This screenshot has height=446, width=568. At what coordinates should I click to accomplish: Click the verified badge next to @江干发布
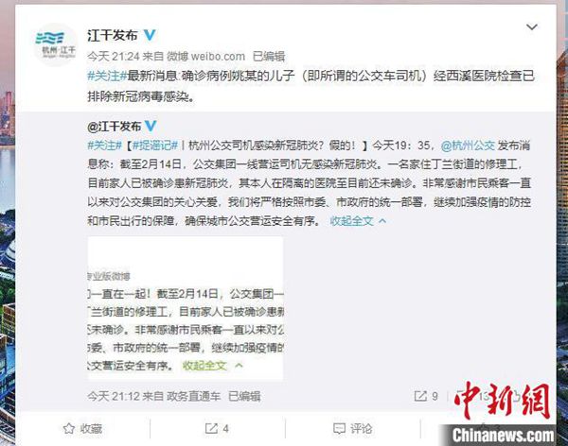(151, 126)
